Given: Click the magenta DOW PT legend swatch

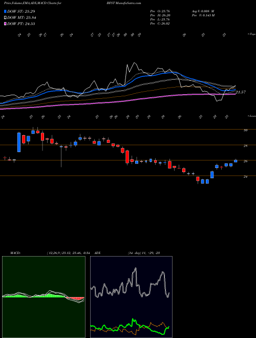Looking at the screenshot, I should point(5,24).
